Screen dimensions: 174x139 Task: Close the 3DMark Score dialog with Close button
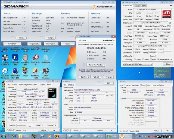pyautogui.click(x=108, y=83)
